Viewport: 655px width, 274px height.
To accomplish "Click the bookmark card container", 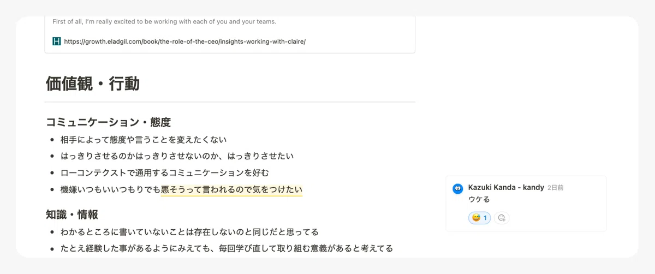I will point(230,34).
